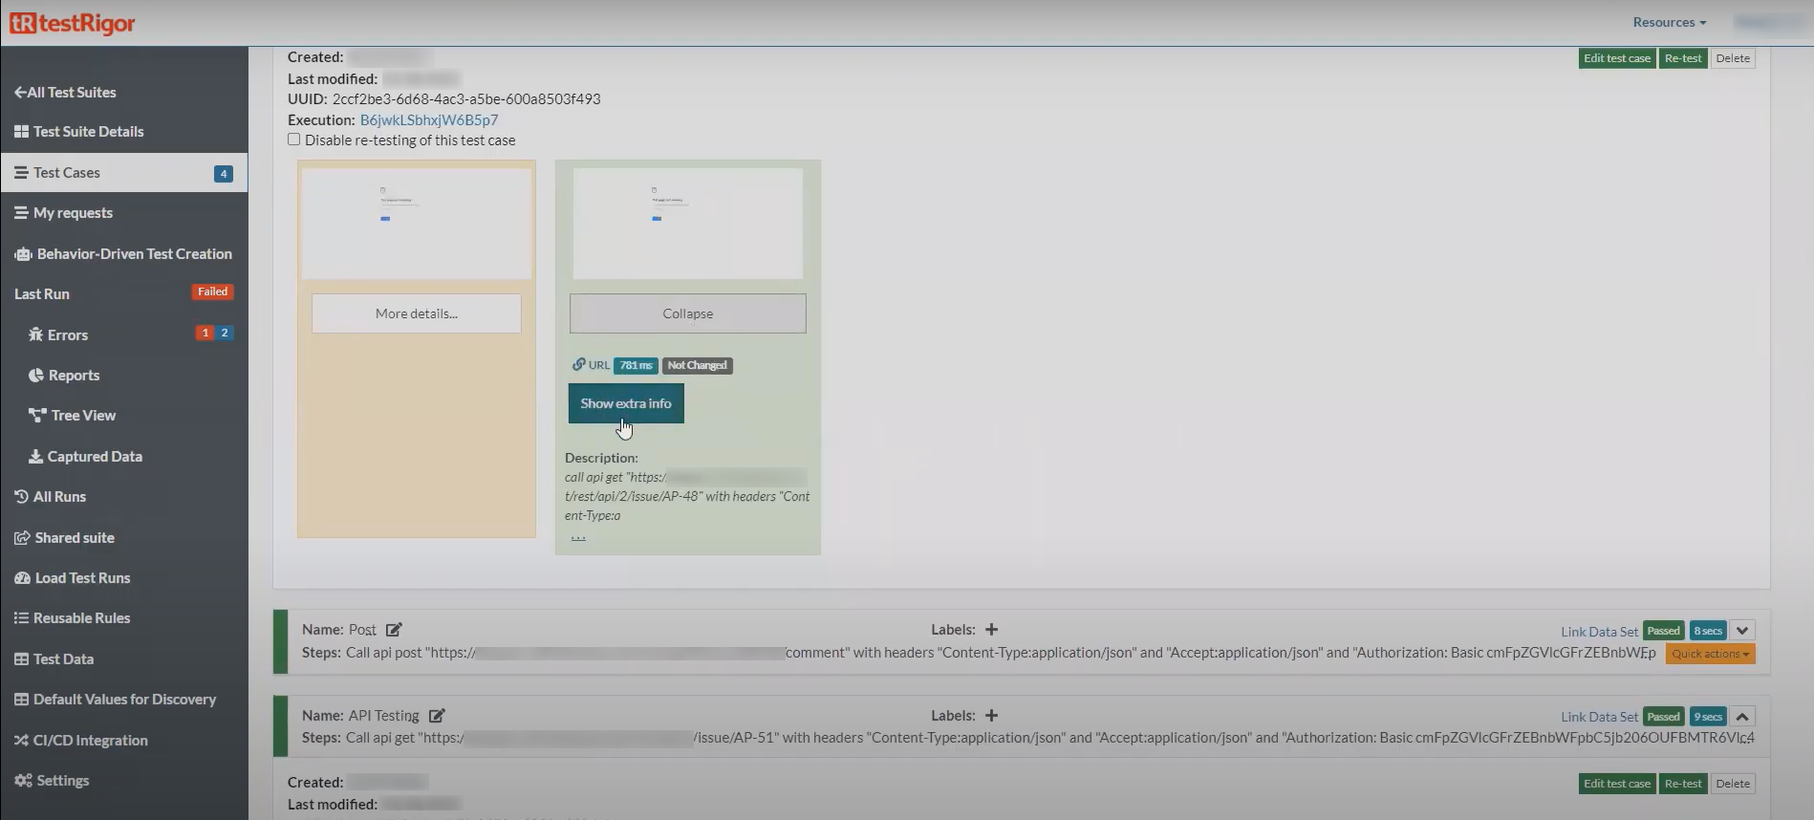Image resolution: width=1814 pixels, height=820 pixels.
Task: Select Reusable Rules in sidebar
Action: pos(81,618)
